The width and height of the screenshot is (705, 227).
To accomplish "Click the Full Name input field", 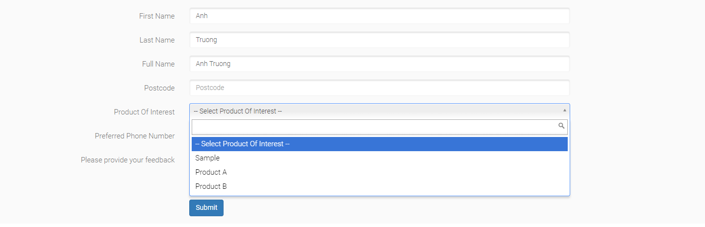I will (379, 64).
